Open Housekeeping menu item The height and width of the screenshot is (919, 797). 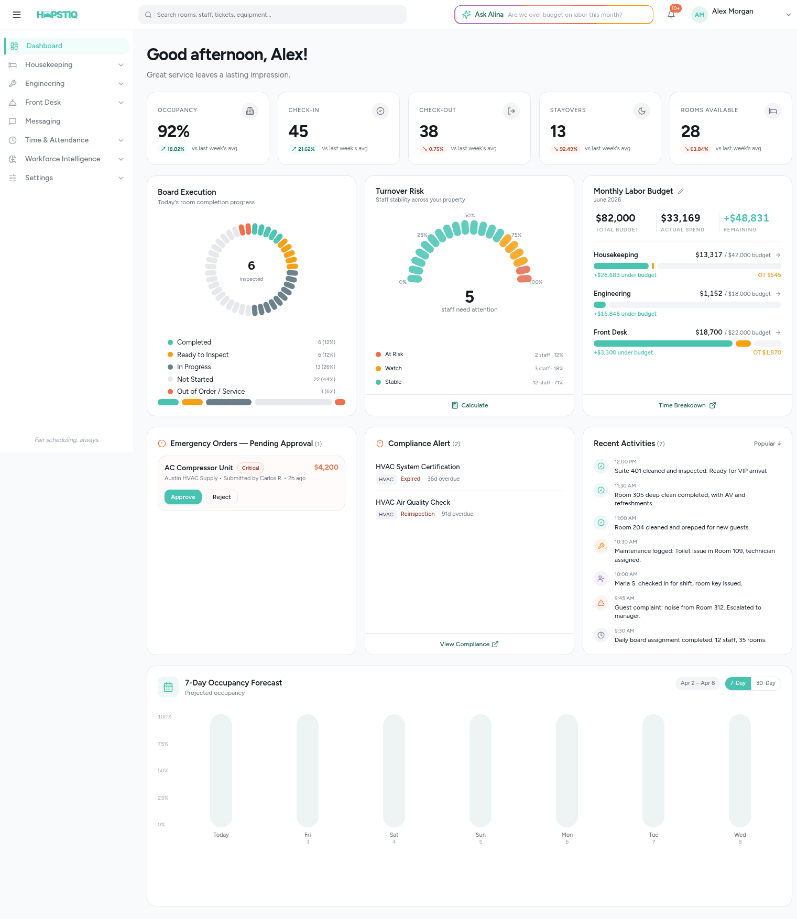(67, 65)
